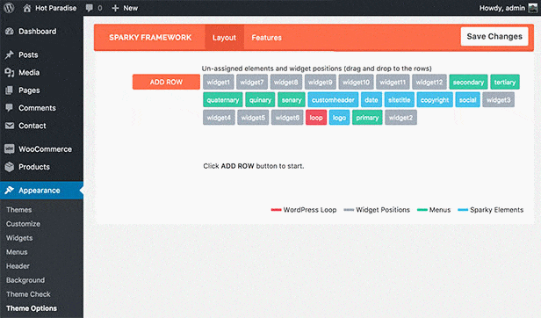
Task: Open the Hot Paradise home icon
Action: coord(27,8)
